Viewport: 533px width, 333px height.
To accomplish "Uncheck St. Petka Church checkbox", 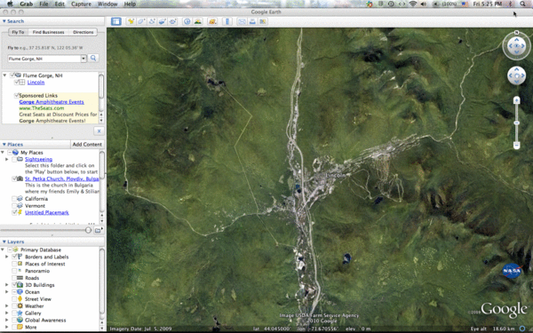I will pos(14,178).
